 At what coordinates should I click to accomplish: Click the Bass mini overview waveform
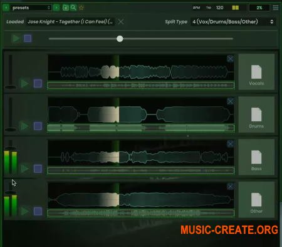[141, 171]
